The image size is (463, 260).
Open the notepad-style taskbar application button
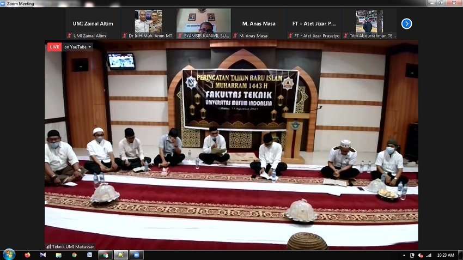tap(121, 255)
